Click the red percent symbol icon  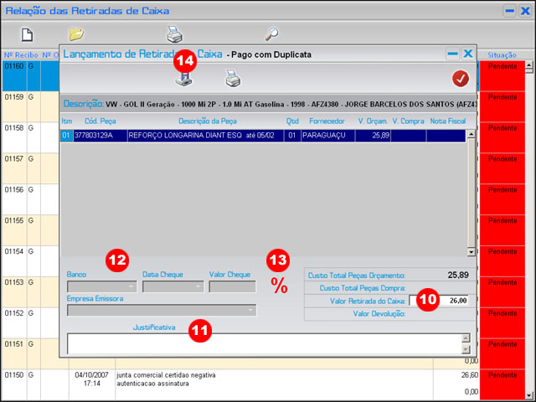279,286
